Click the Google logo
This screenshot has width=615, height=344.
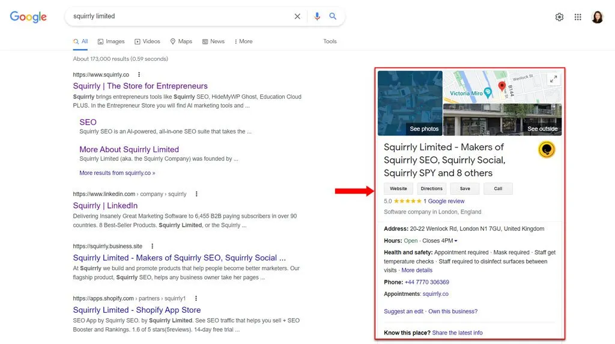tap(28, 17)
